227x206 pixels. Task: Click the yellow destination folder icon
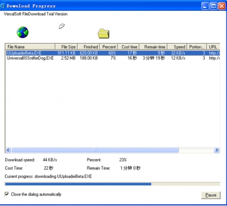click(103, 33)
